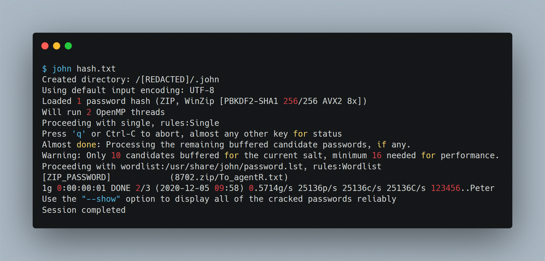Image resolution: width=545 pixels, height=261 pixels.
Task: Click the 'Session completed' line
Action: pos(84,210)
